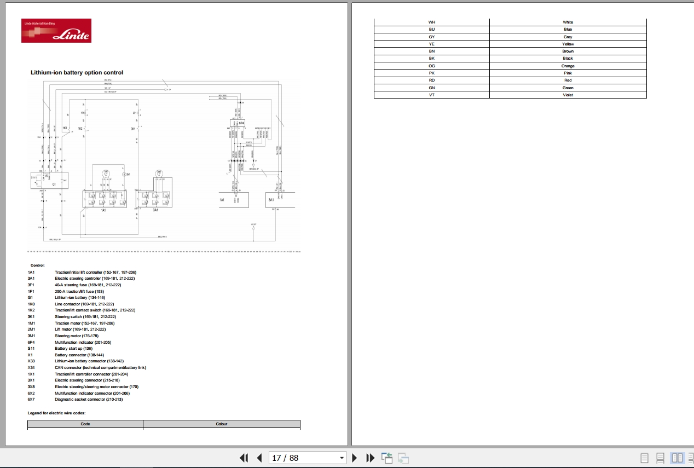Jump to the last page
Viewport: 694px width, 468px height.
371,458
